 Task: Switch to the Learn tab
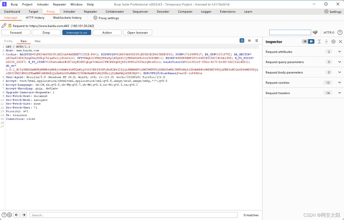coord(248,12)
